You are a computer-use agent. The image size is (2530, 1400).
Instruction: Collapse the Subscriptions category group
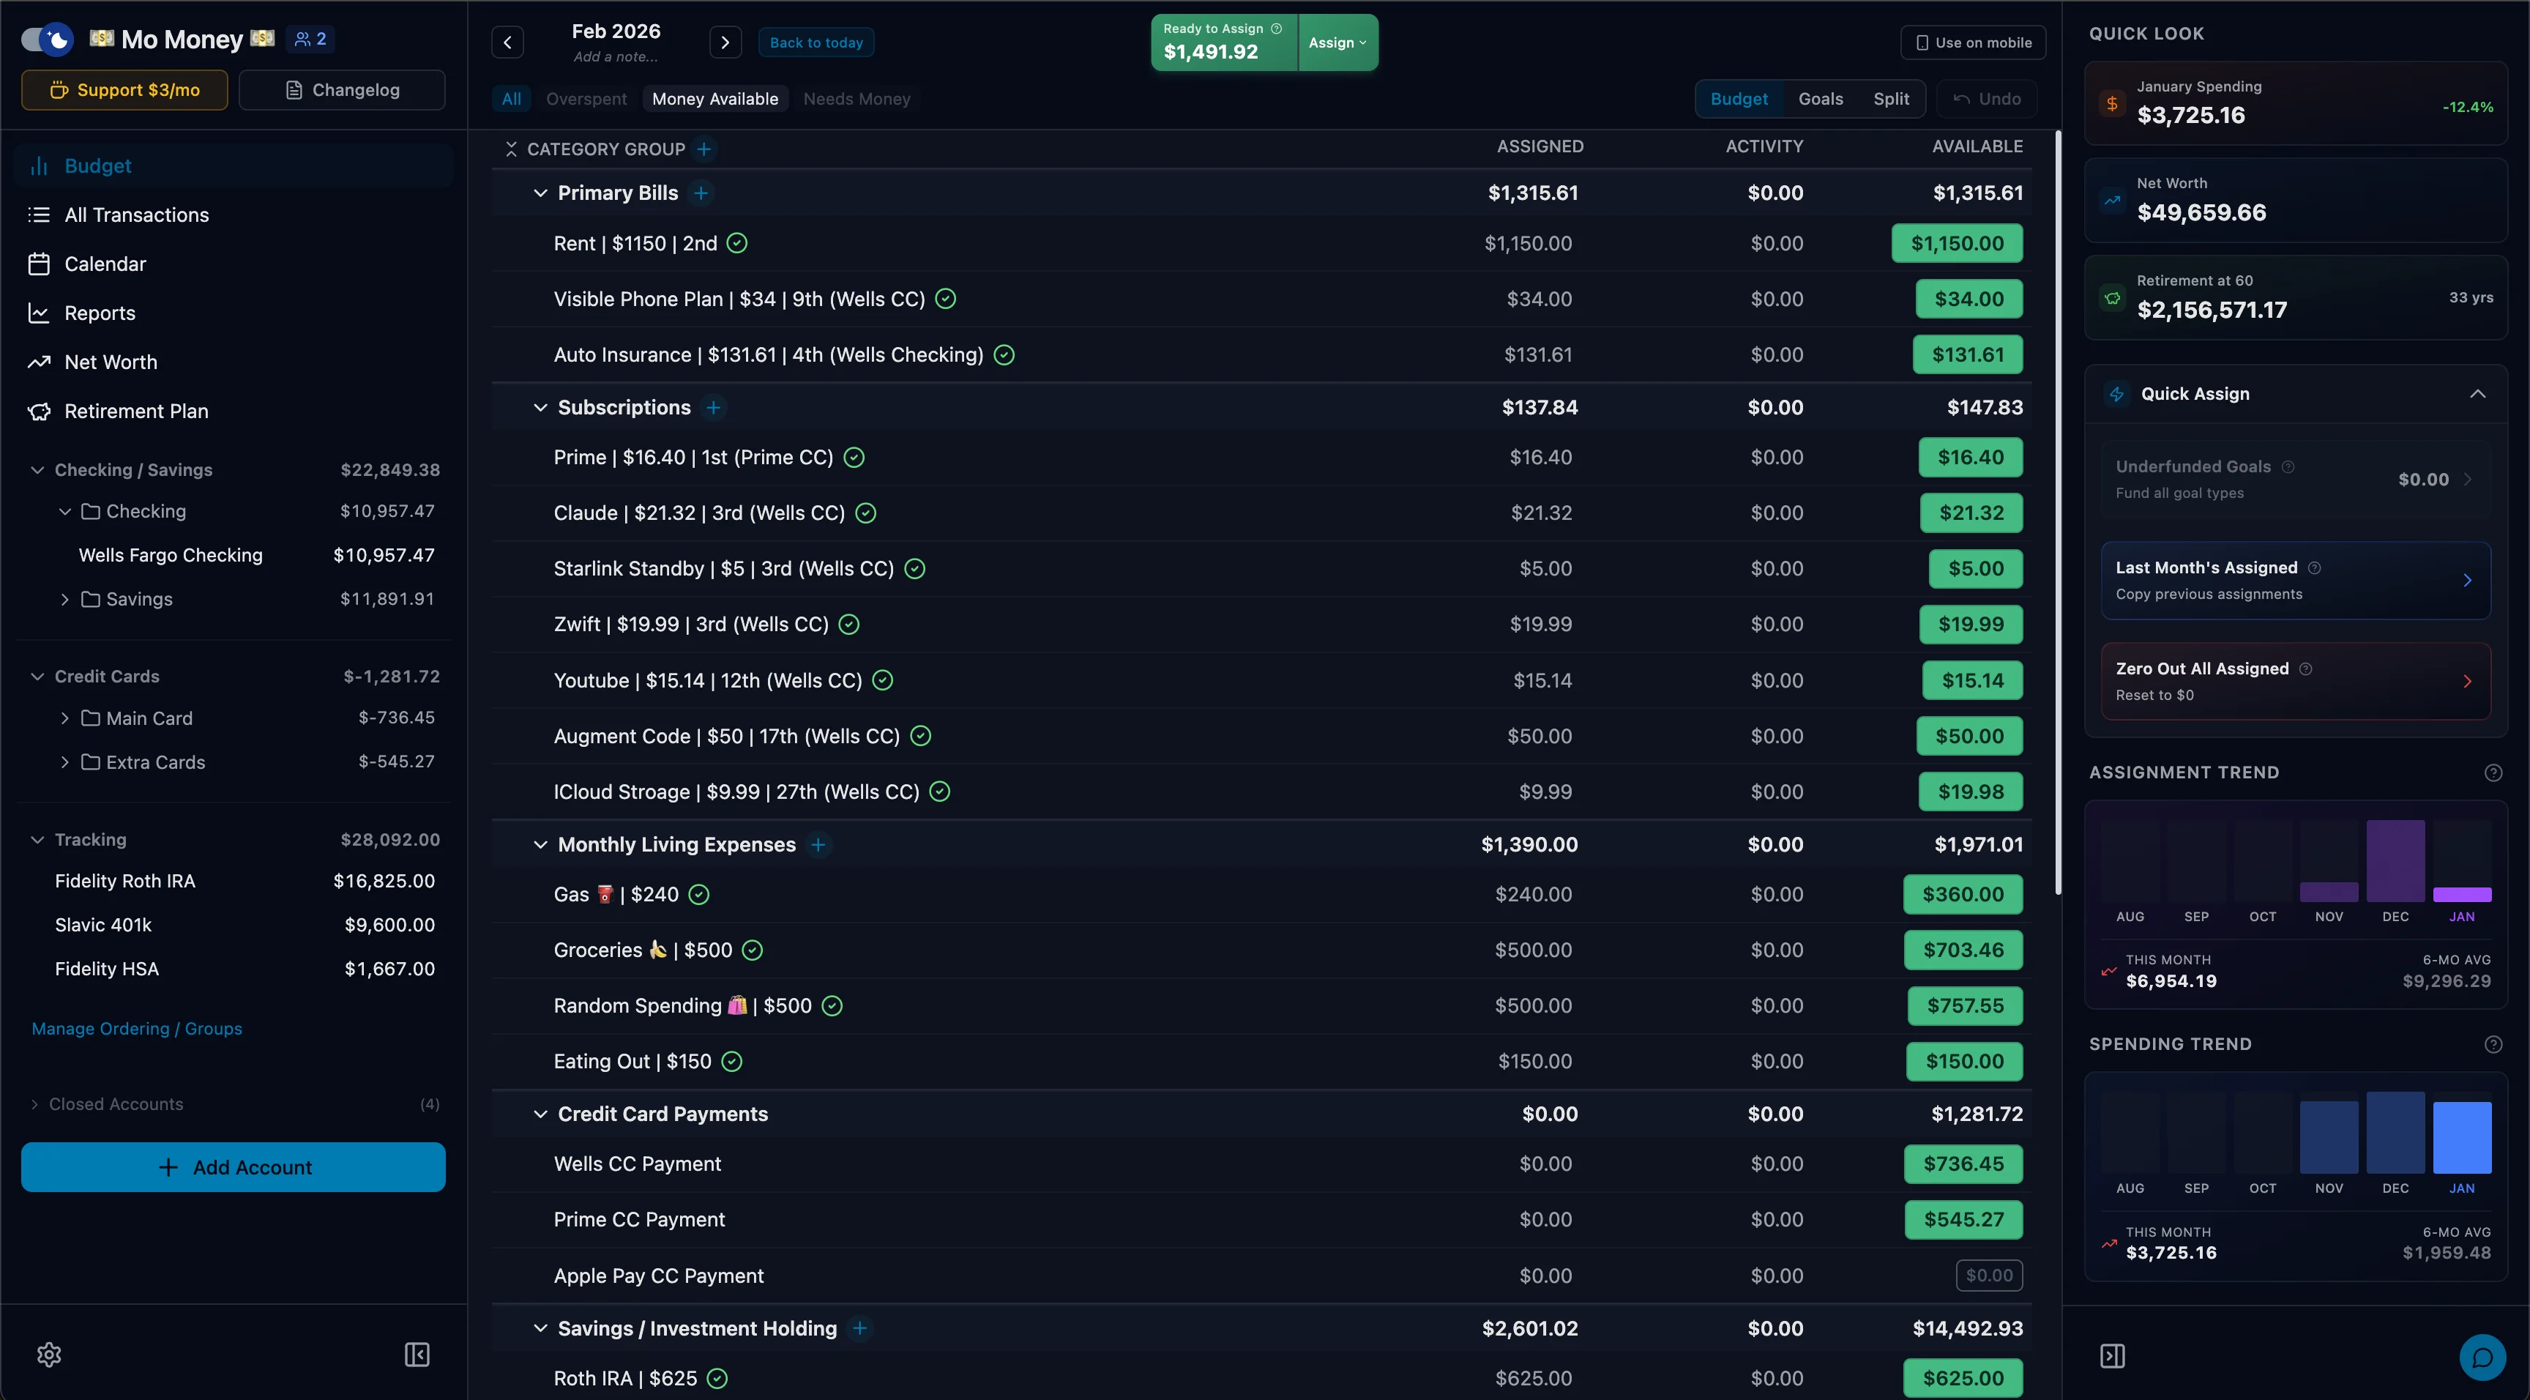coord(540,408)
